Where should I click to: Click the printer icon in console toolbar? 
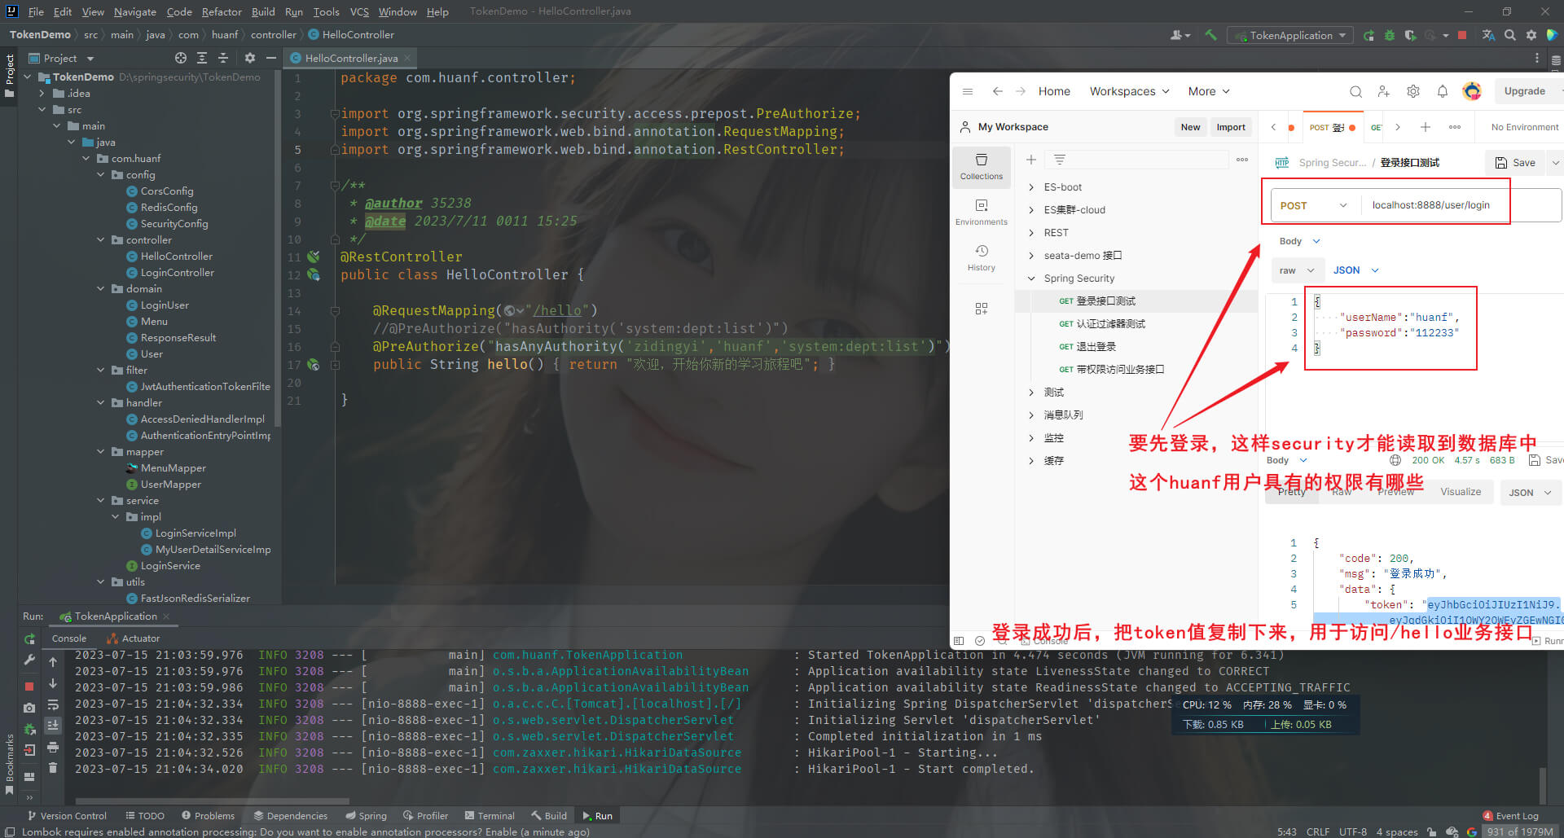[x=53, y=747]
